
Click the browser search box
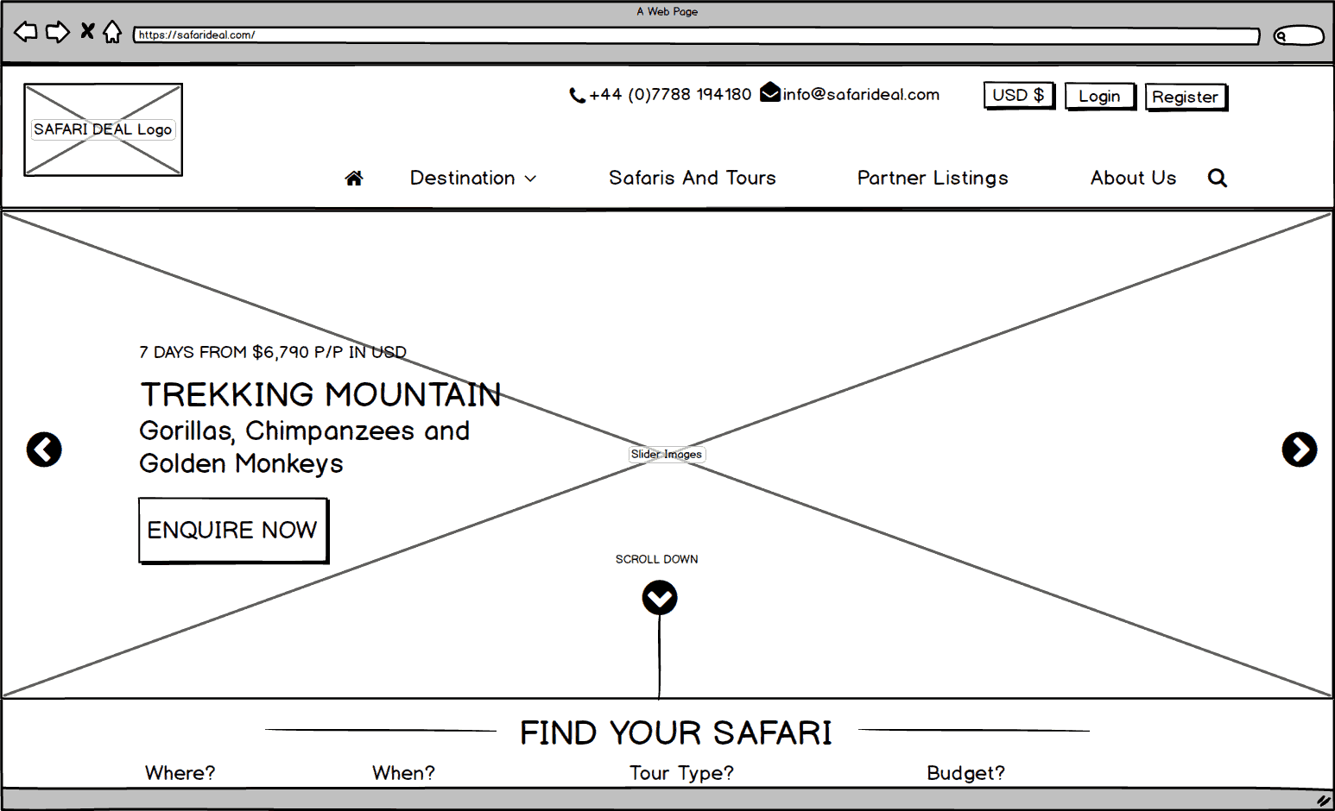click(1299, 35)
